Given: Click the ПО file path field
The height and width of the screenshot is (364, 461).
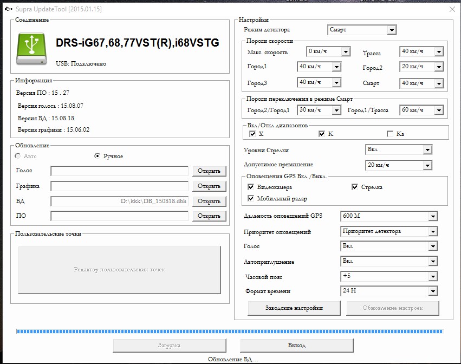Looking at the screenshot, I should (x=119, y=216).
